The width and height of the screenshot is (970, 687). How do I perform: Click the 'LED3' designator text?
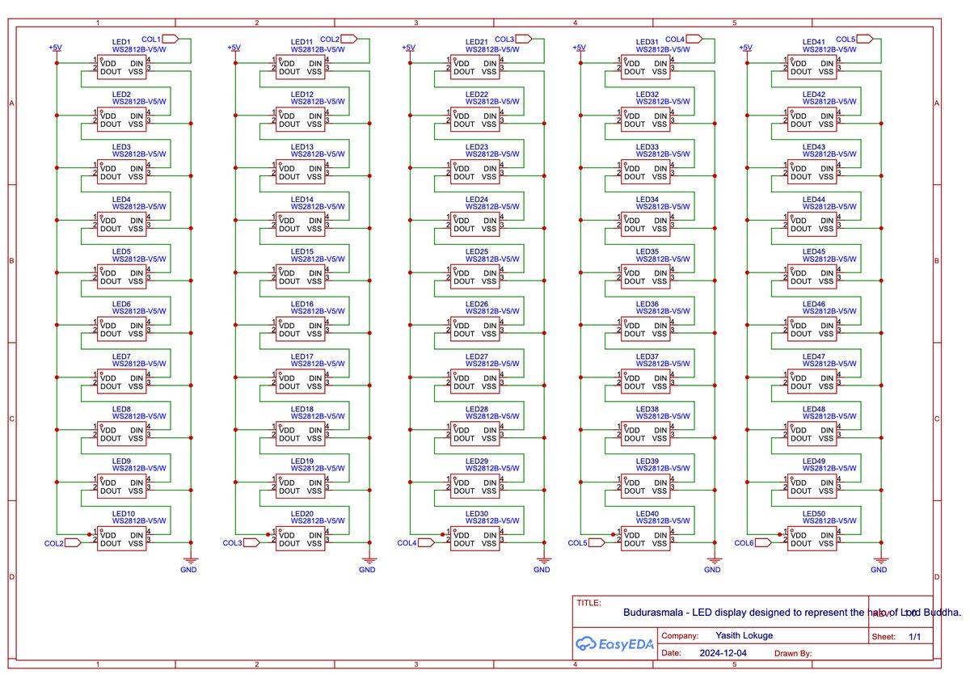click(121, 146)
